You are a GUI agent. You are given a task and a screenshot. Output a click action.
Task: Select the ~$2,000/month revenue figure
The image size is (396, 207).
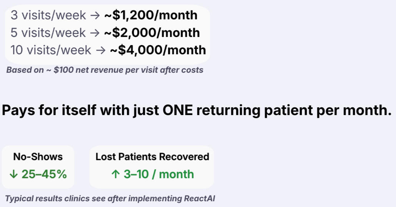[152, 33]
